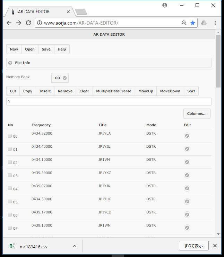This screenshot has width=224, height=257.
Task: Open edit icon for row 03 JP1YKZ
Action: pyautogui.click(x=187, y=175)
